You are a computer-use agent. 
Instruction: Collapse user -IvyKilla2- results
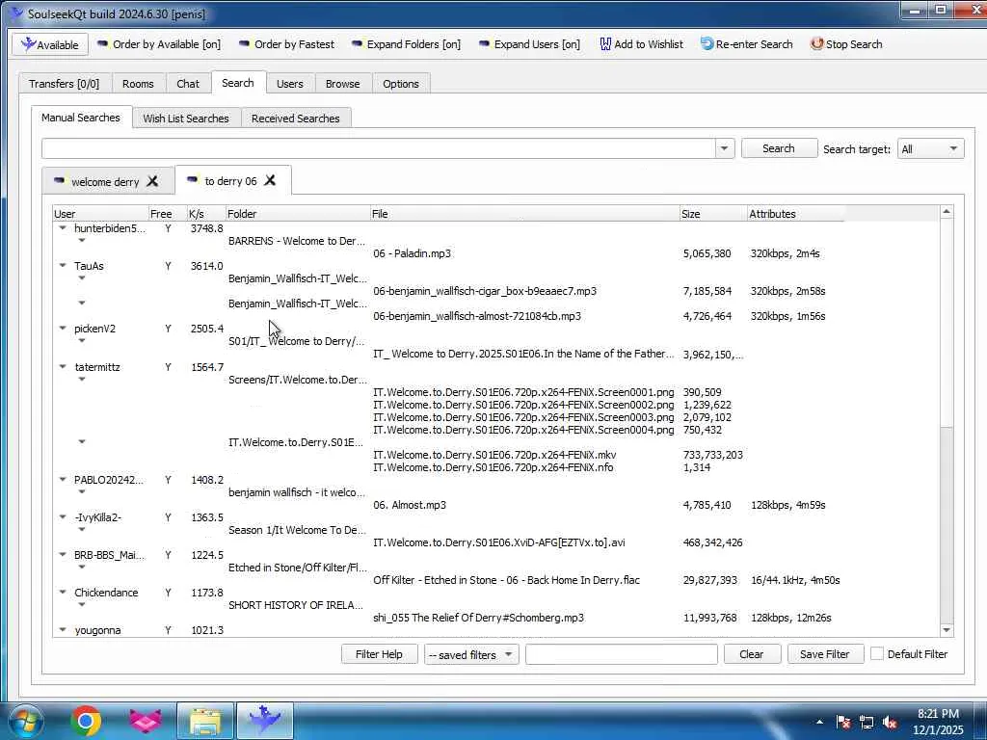[x=63, y=517]
